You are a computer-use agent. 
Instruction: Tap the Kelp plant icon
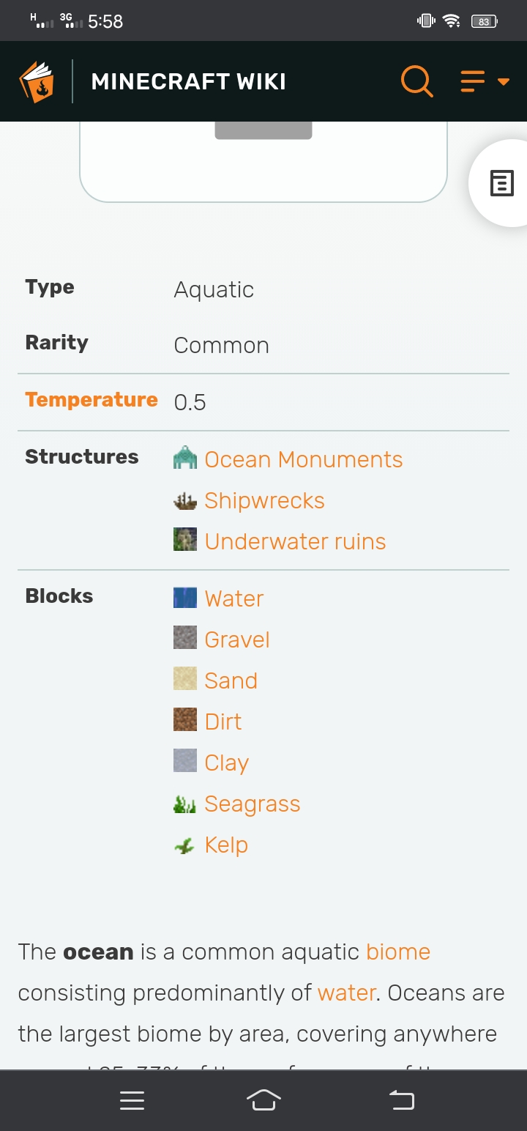pos(185,845)
